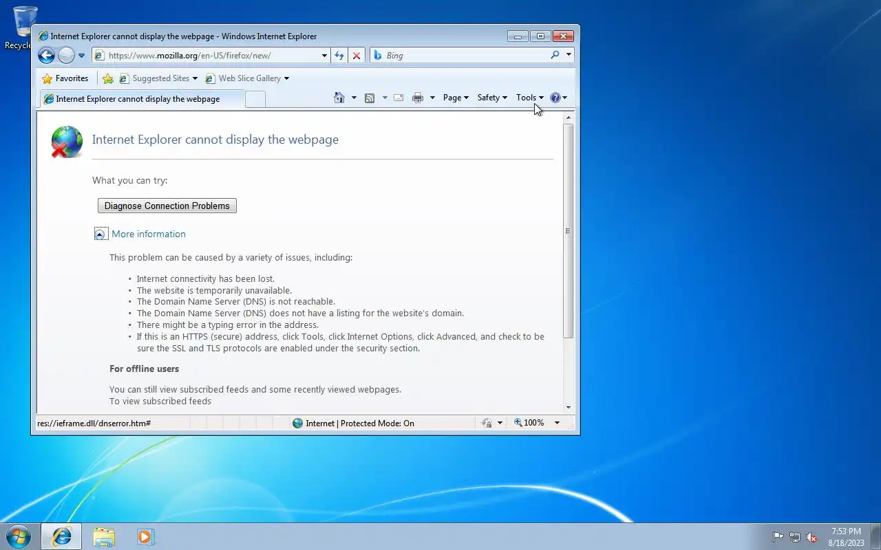Viewport: 881px width, 550px height.
Task: Click the Show desktop button at taskbar end
Action: 876,537
